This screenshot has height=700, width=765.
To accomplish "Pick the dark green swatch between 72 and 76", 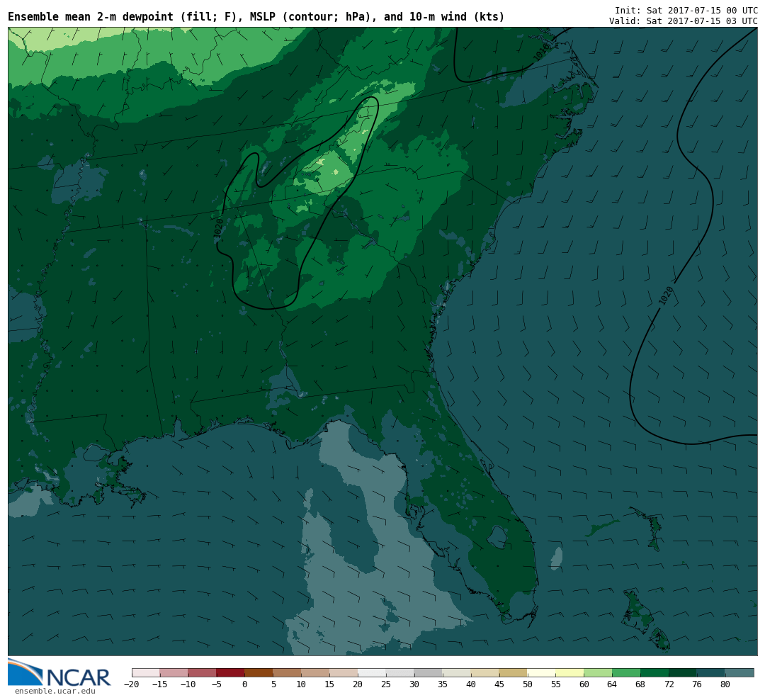I will point(683,672).
